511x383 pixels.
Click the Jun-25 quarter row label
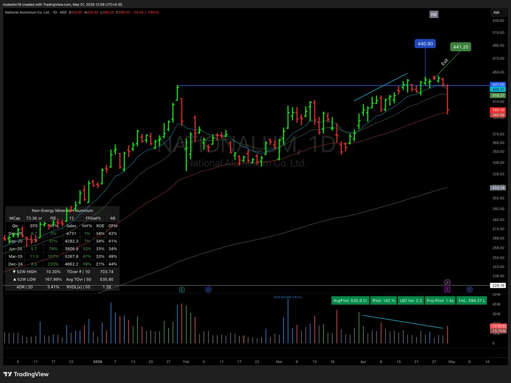click(16, 249)
